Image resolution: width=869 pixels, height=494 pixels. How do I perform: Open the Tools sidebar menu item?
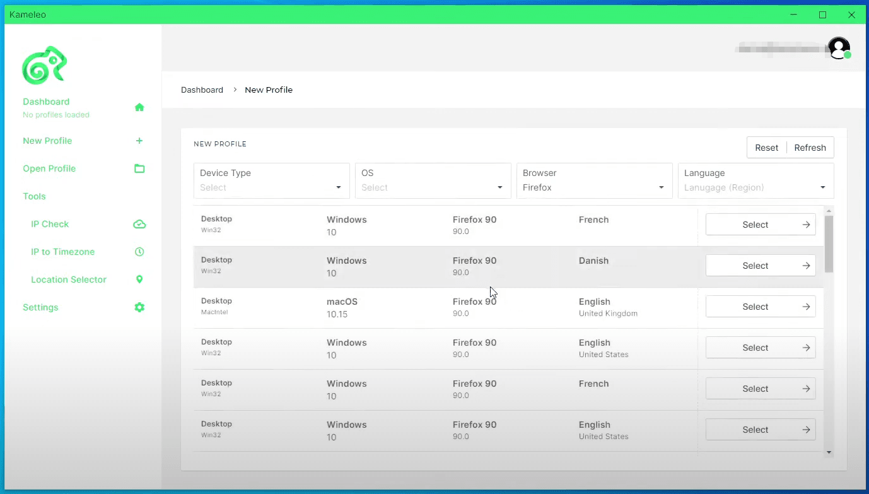pyautogui.click(x=34, y=196)
